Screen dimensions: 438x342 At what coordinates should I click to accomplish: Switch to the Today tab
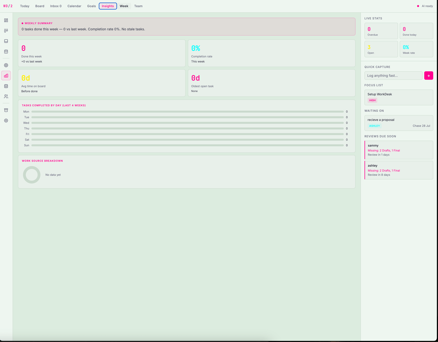tap(25, 6)
